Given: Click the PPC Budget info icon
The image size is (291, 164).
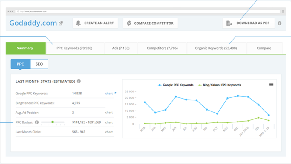Looking at the screenshot, I should [37, 122].
